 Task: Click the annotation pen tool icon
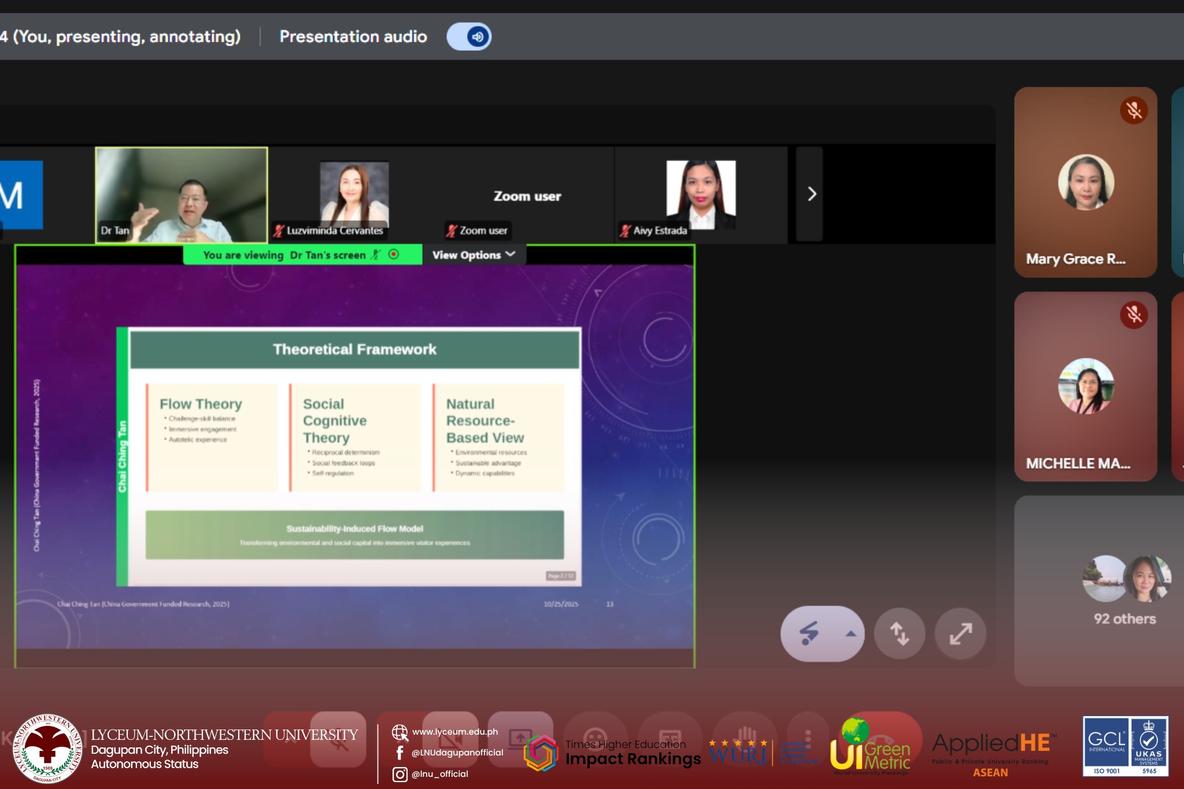click(x=809, y=634)
